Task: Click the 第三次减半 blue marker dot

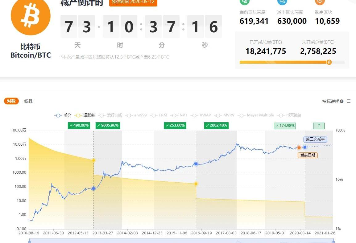Action: click(305, 147)
